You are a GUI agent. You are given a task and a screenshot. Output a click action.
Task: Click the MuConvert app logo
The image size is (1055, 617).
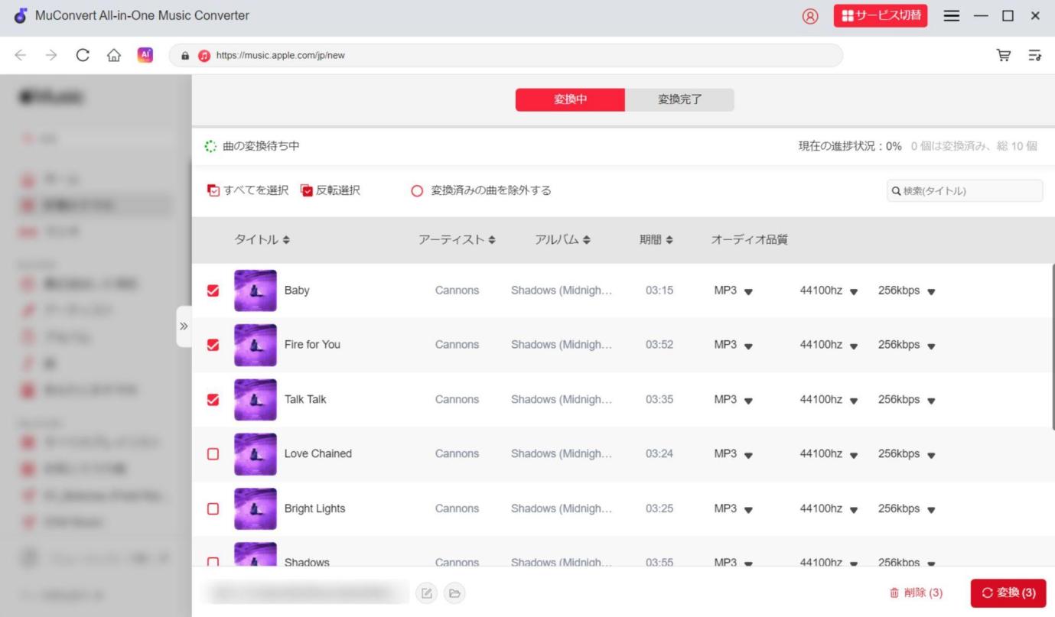tap(20, 15)
